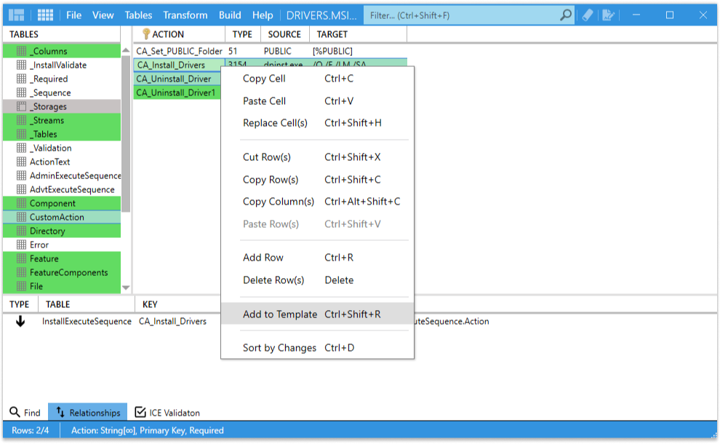Open the Help menu
This screenshot has width=720, height=444.
coord(263,15)
